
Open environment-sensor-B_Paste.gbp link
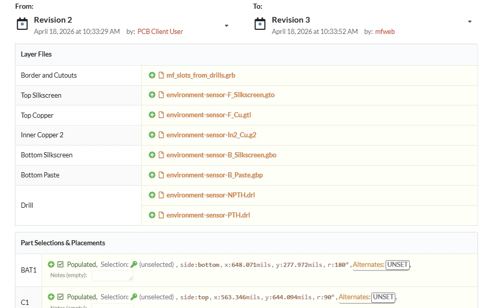pos(214,175)
